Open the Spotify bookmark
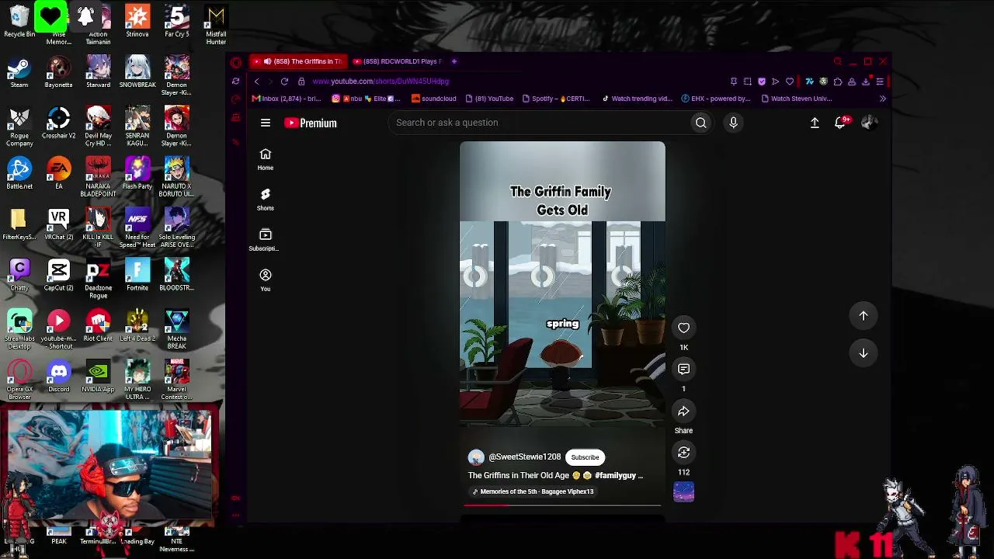This screenshot has height=559, width=994. (x=556, y=99)
